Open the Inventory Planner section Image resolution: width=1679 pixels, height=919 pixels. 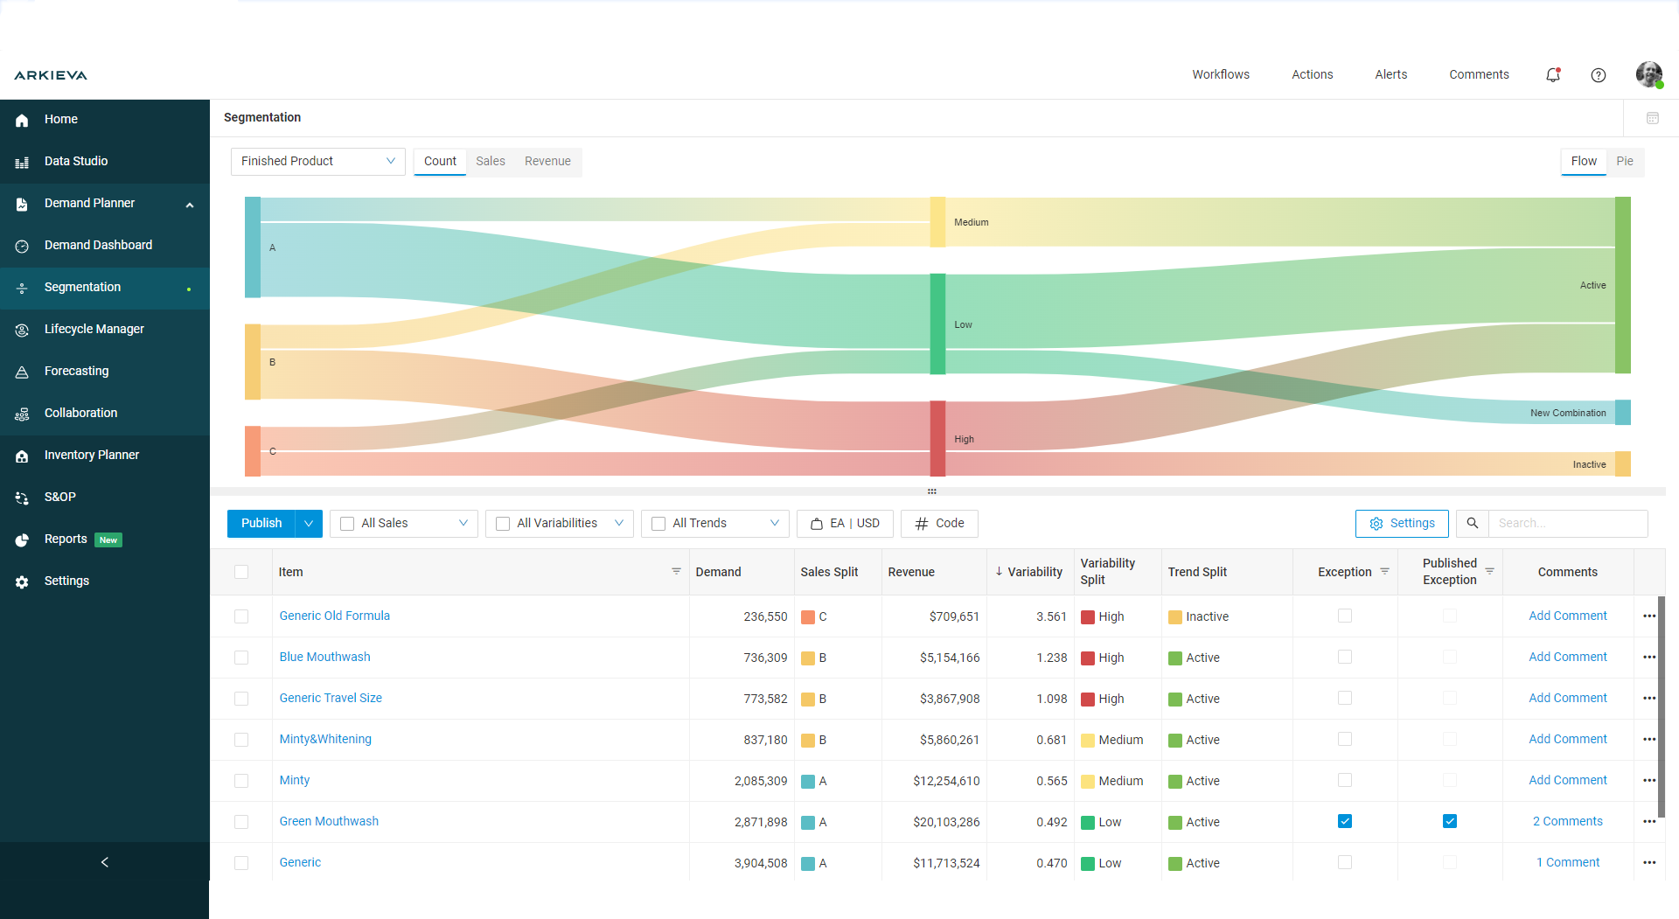92,455
